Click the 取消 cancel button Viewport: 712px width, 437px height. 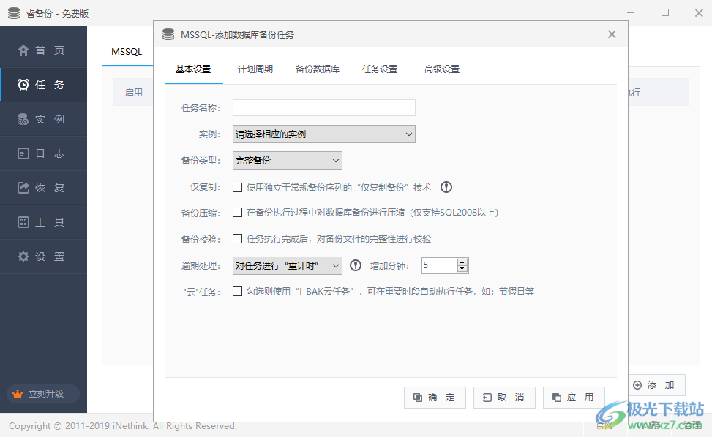(x=504, y=398)
